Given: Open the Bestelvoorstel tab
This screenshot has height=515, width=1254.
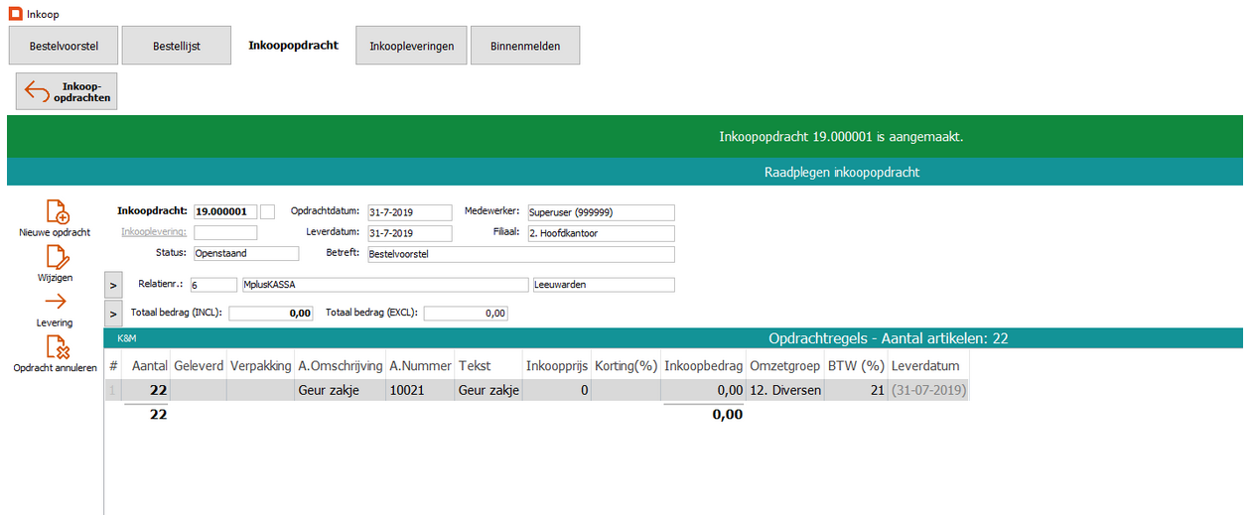Looking at the screenshot, I should point(63,46).
